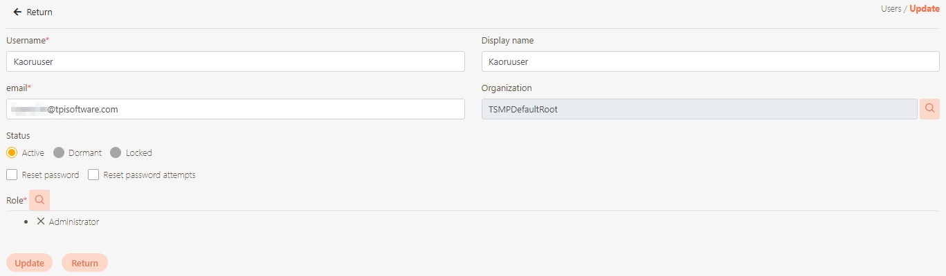
Task: Click the orange Update breadcrumb item
Action: coord(925,9)
